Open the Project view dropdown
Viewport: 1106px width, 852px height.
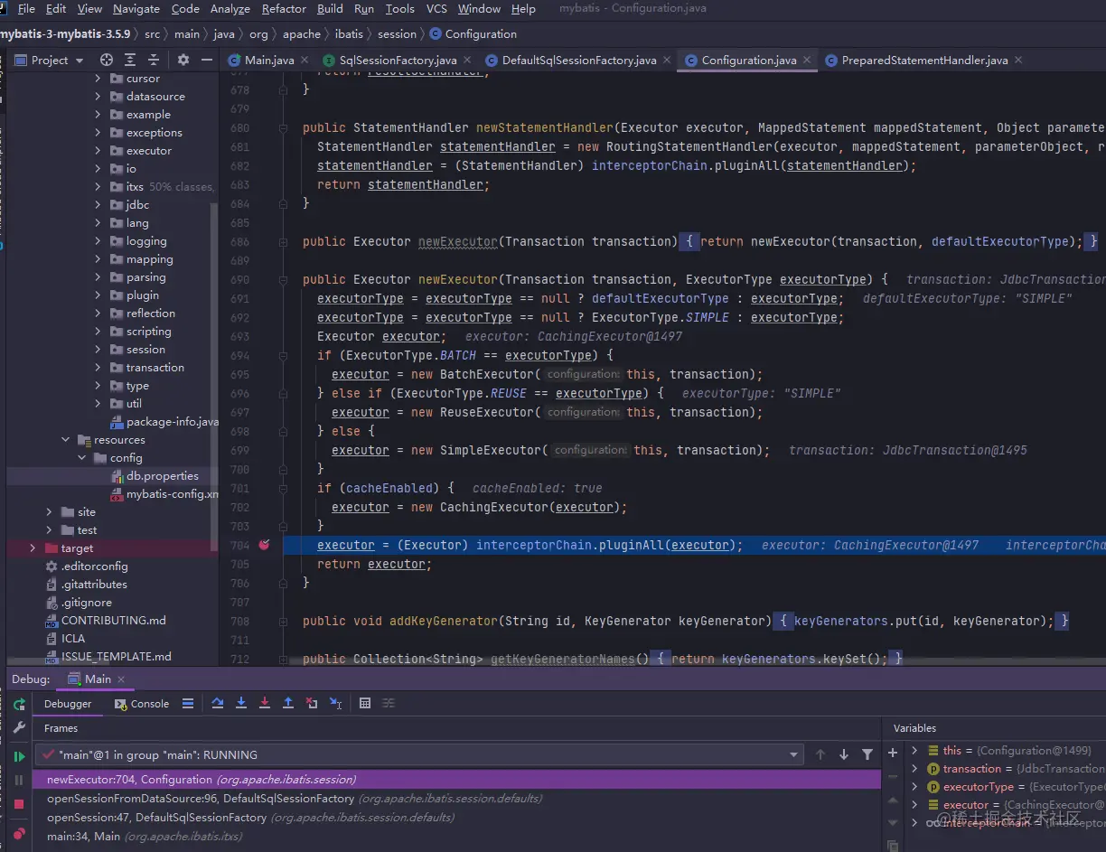(x=50, y=60)
